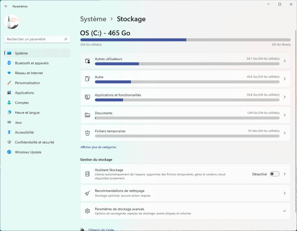The width and height of the screenshot is (297, 231).
Task: Click 'Afficher plus de catégories' link
Action: pyautogui.click(x=98, y=147)
